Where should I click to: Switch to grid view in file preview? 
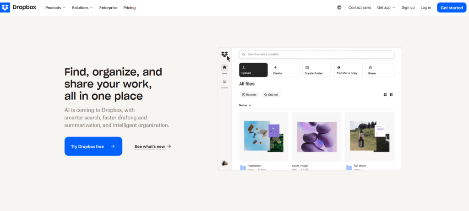tap(385, 95)
